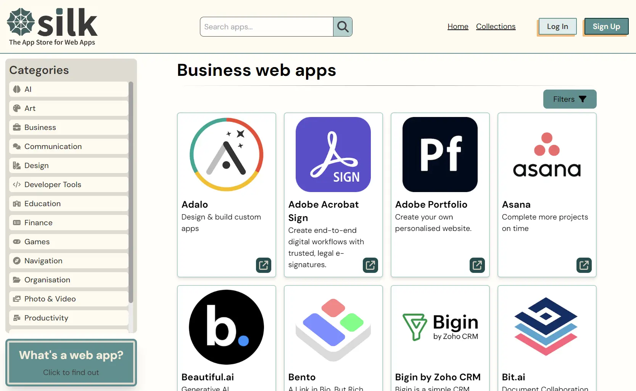Select the Photo & Video category label
Image resolution: width=636 pixels, height=391 pixels.
[x=50, y=299]
